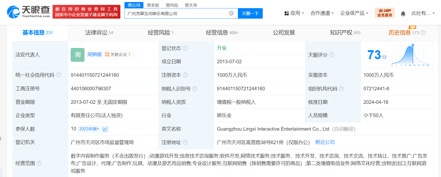Click help icon next to 天眼评分
The height and width of the screenshot is (177, 441).
click(332, 55)
